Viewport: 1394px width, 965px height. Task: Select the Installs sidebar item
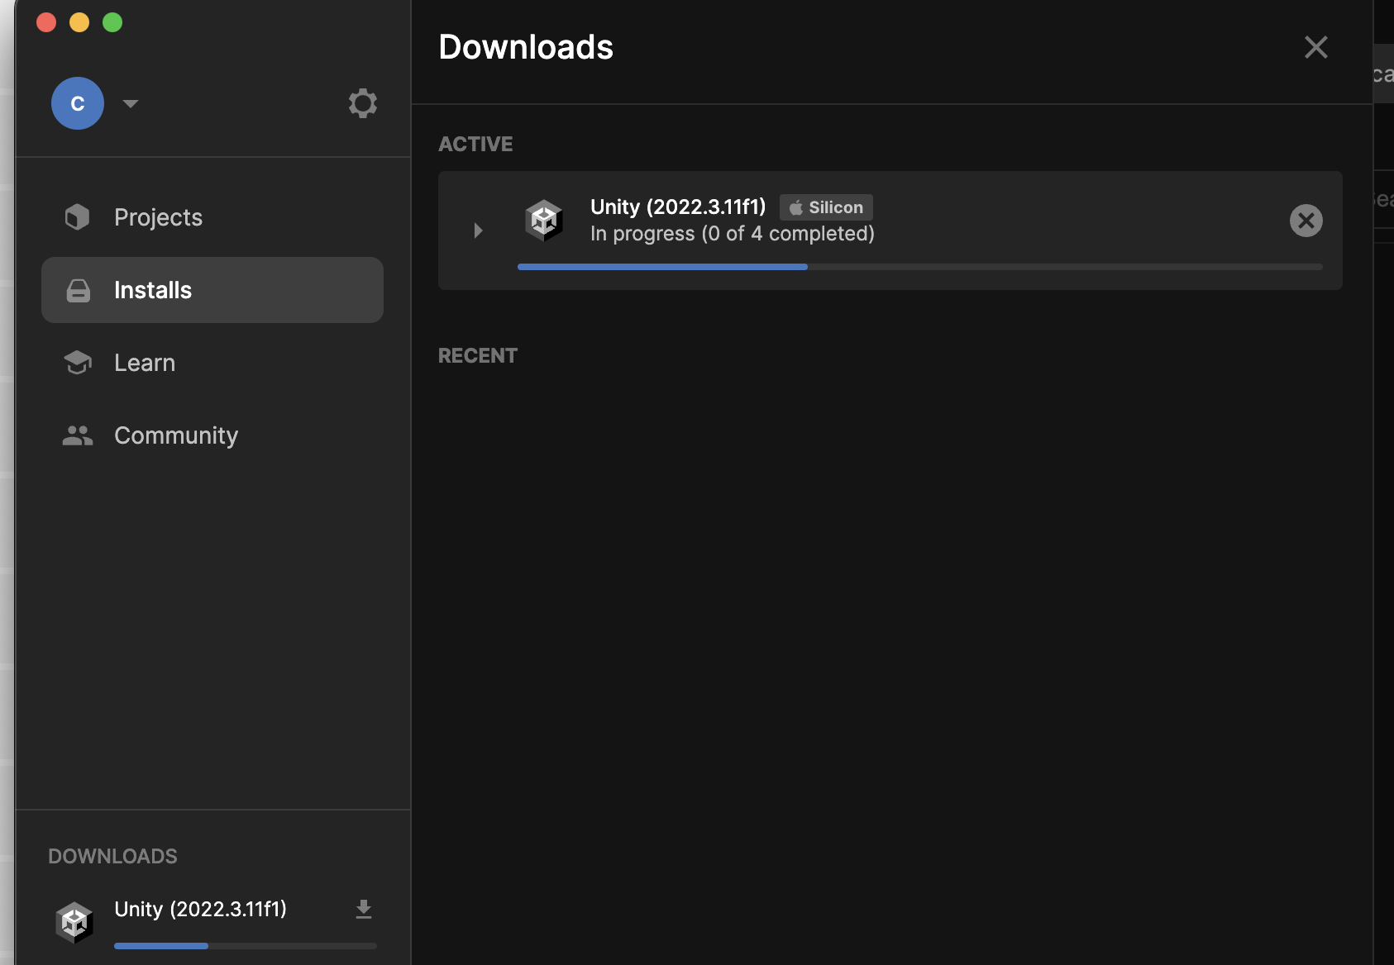212,290
